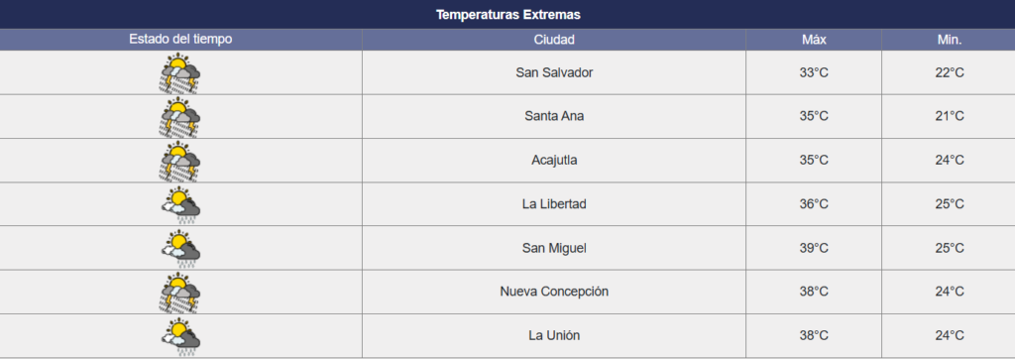Click the Acajutla thunderstorm weather icon
1015x359 pixels.
pos(180,161)
